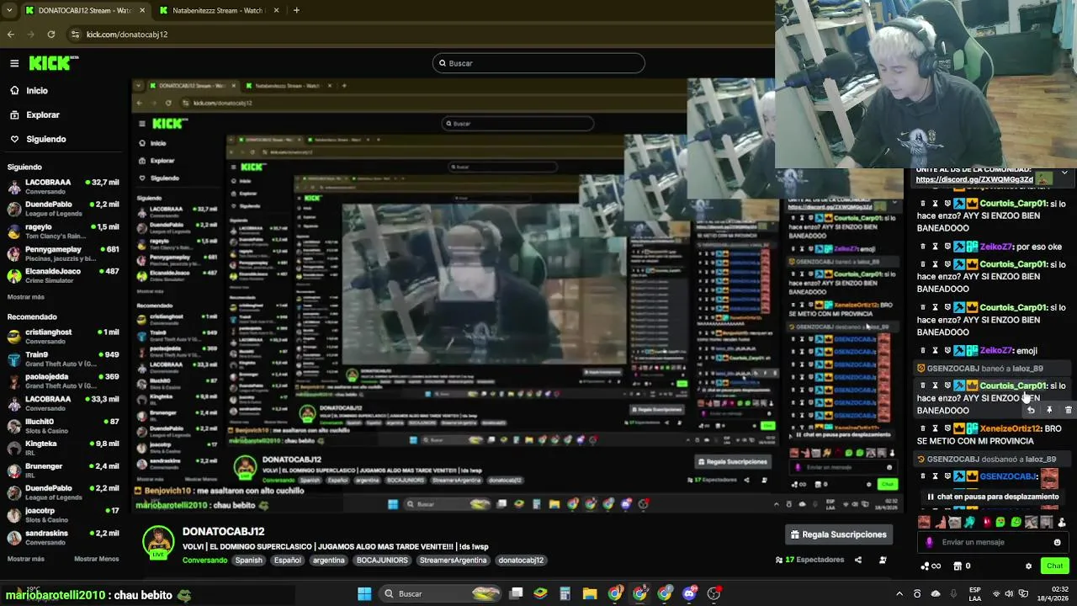This screenshot has width=1077, height=606.
Task: Switch to the Natabenitezzz Stream tab
Action: [x=219, y=10]
